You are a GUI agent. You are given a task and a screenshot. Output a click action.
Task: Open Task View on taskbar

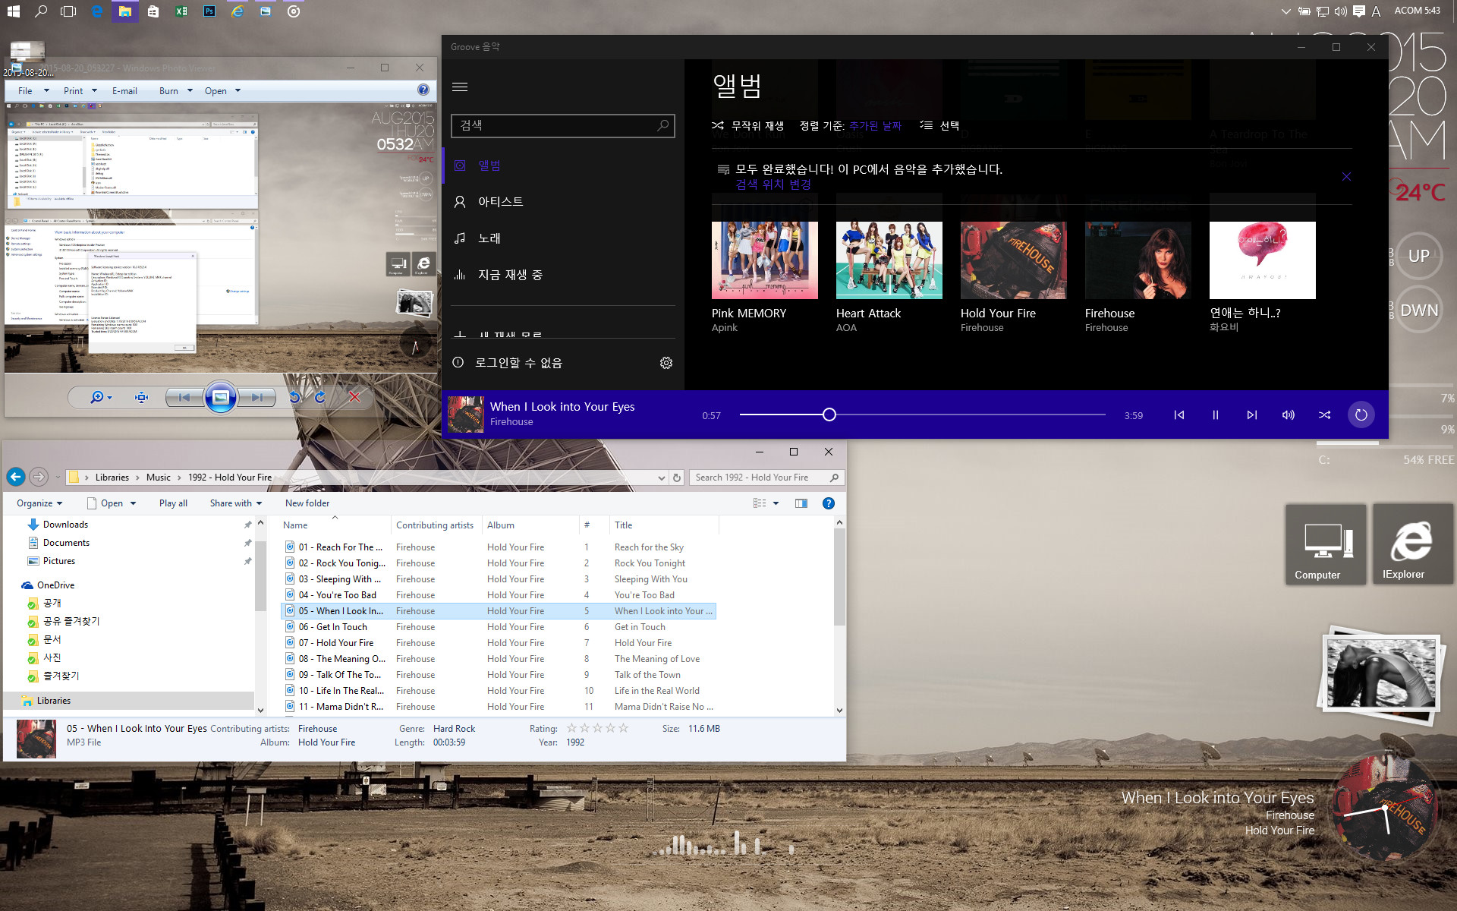(x=69, y=11)
